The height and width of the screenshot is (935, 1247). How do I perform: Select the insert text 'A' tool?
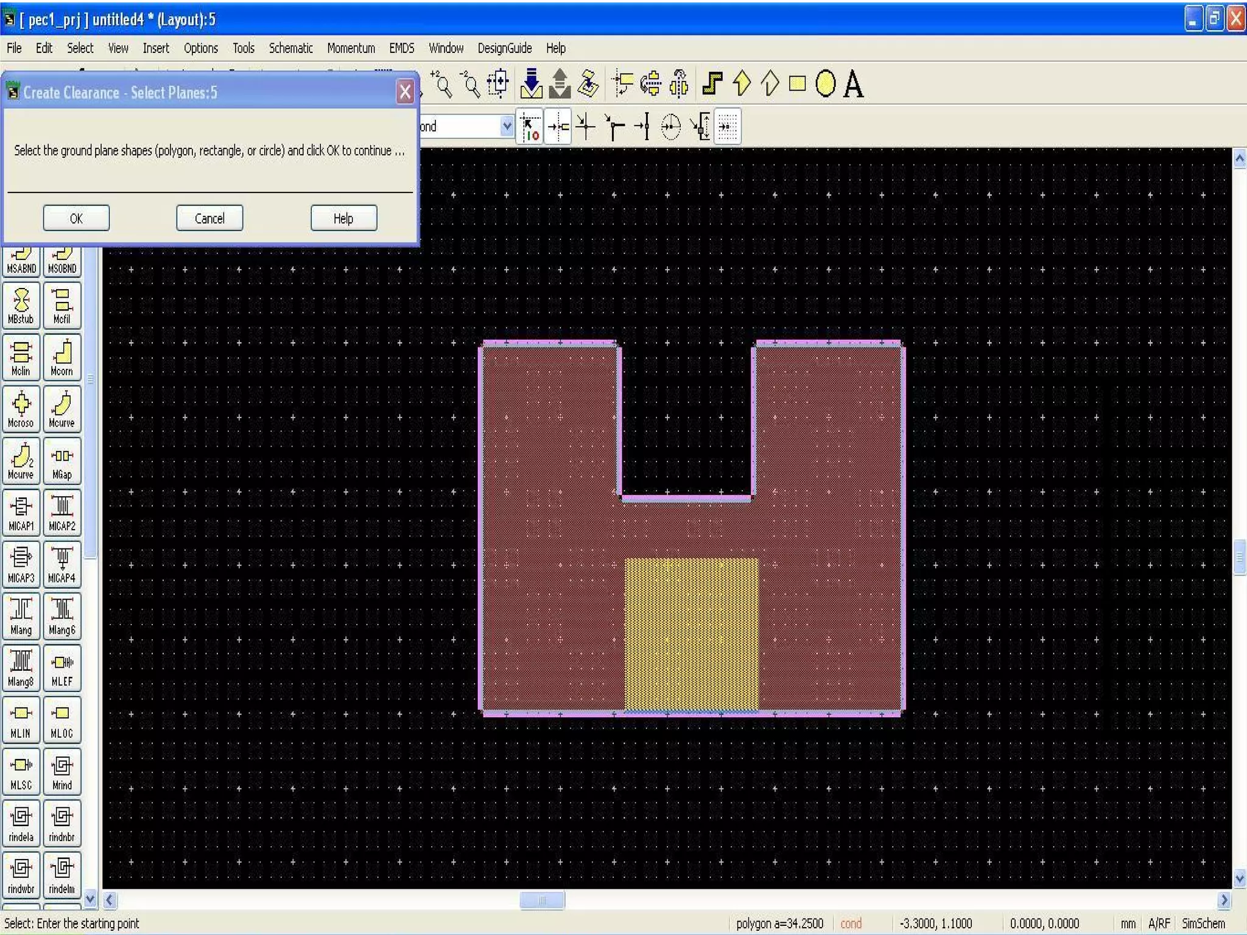(853, 84)
